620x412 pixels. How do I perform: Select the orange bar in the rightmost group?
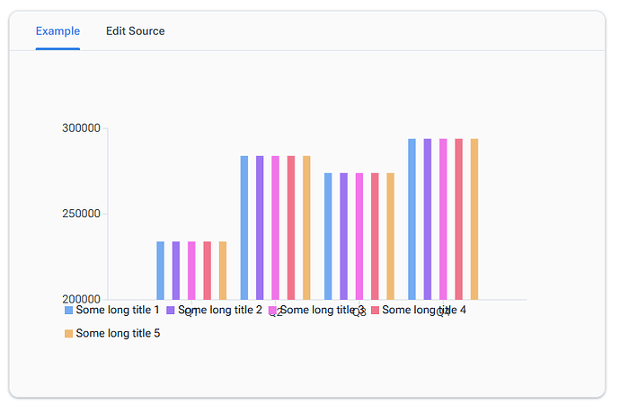(474, 219)
